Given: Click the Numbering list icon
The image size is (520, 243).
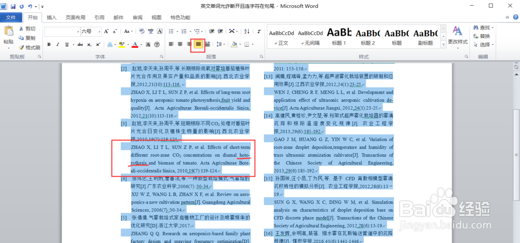Looking at the screenshot, I should click(185, 32).
